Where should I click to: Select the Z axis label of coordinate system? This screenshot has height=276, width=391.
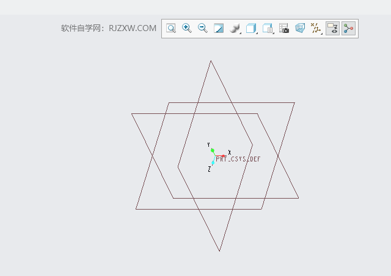(x=209, y=169)
